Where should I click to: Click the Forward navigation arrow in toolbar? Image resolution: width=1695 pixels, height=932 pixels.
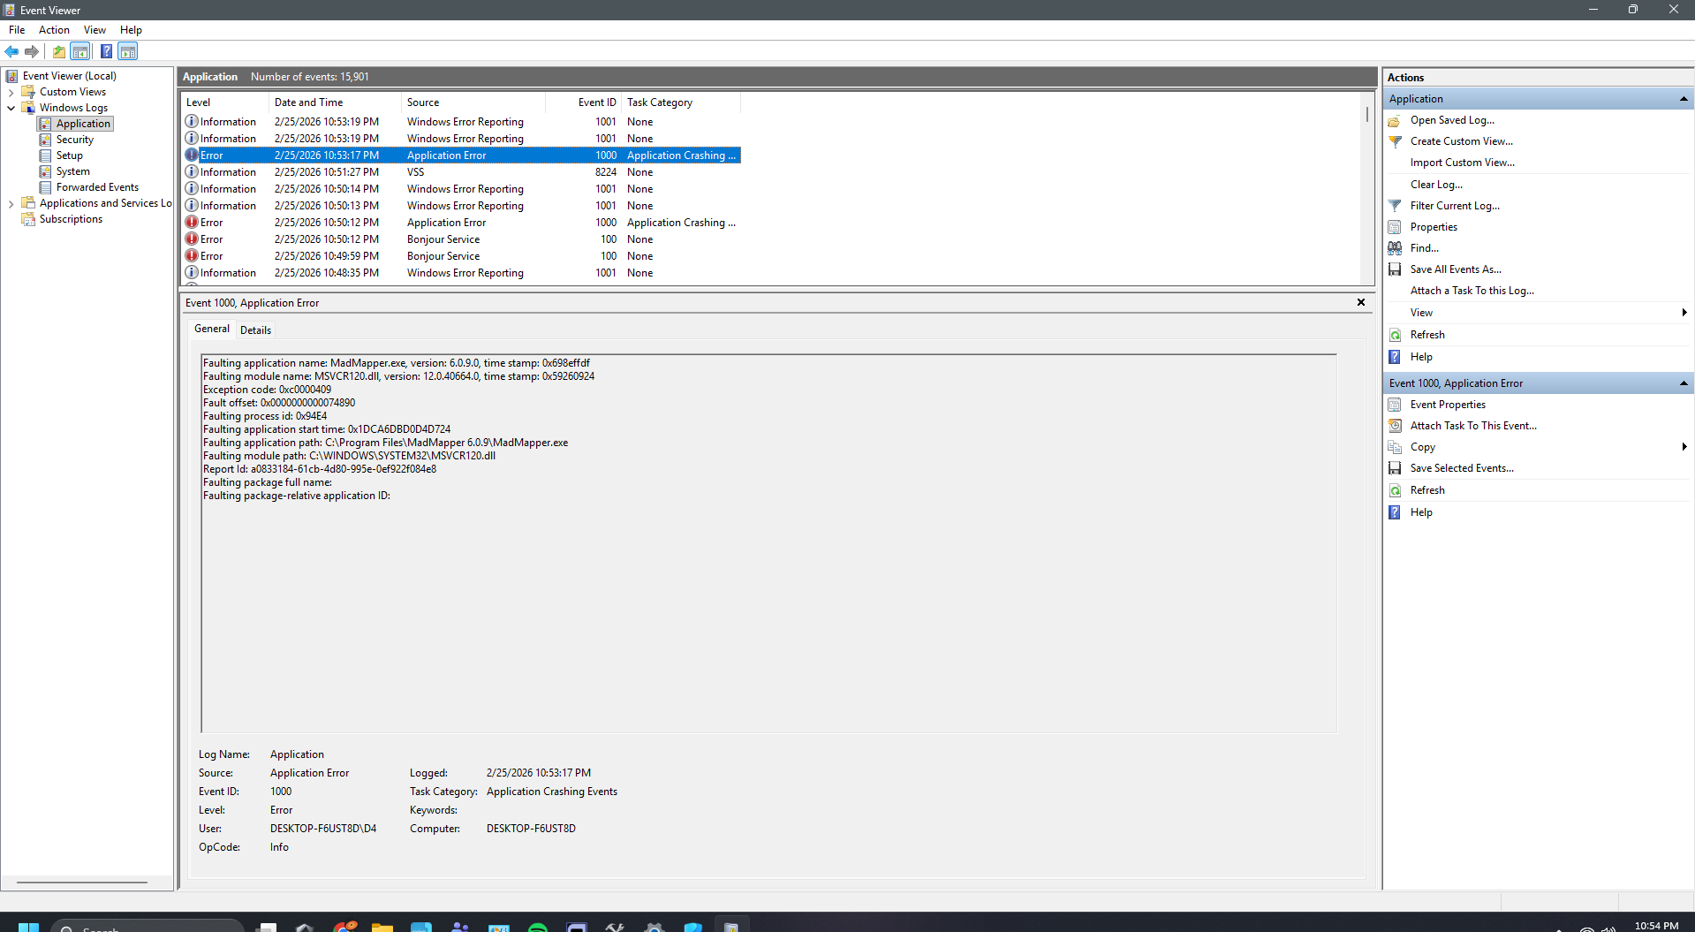[32, 51]
